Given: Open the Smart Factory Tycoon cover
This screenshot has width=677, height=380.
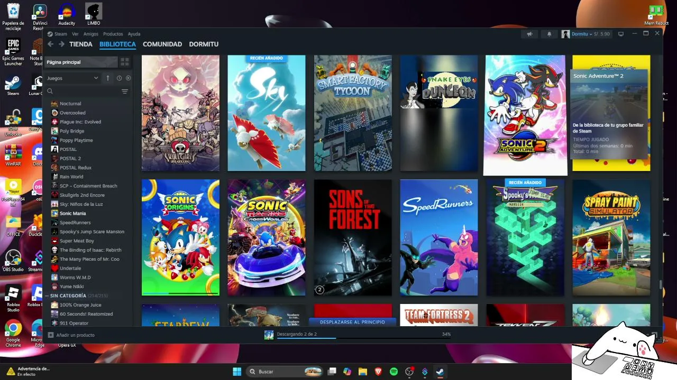Looking at the screenshot, I should 353,113.
